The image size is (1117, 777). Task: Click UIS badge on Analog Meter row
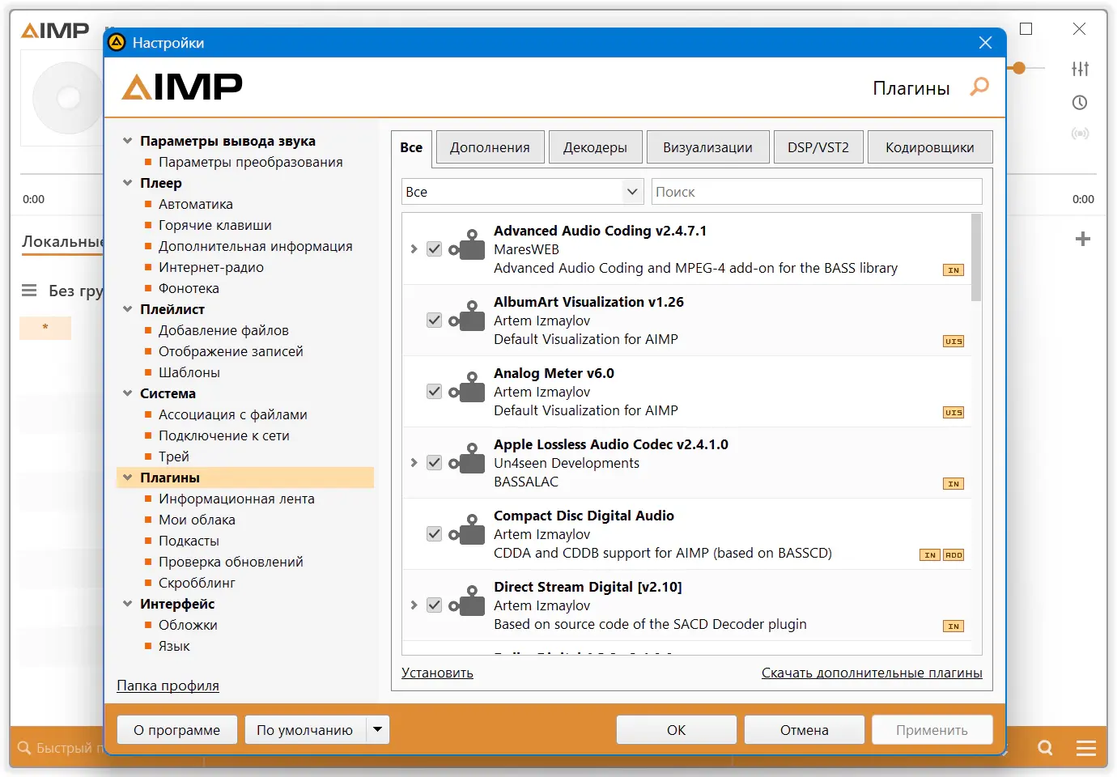[953, 413]
